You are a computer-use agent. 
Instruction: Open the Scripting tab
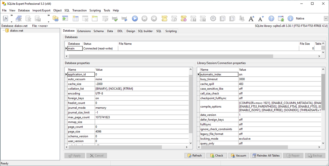[171, 31]
